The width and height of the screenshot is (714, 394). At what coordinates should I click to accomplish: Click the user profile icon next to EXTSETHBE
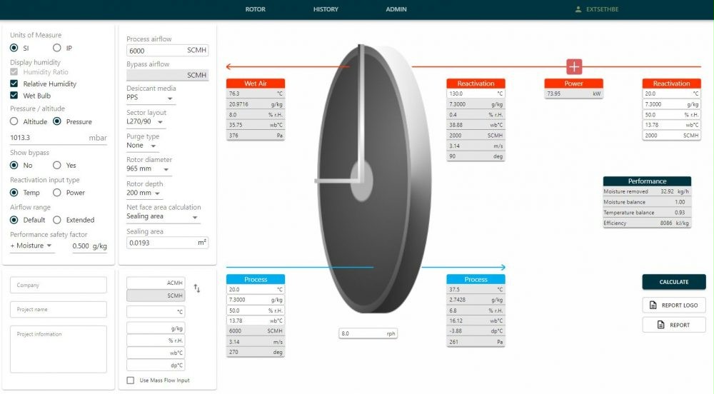click(578, 9)
